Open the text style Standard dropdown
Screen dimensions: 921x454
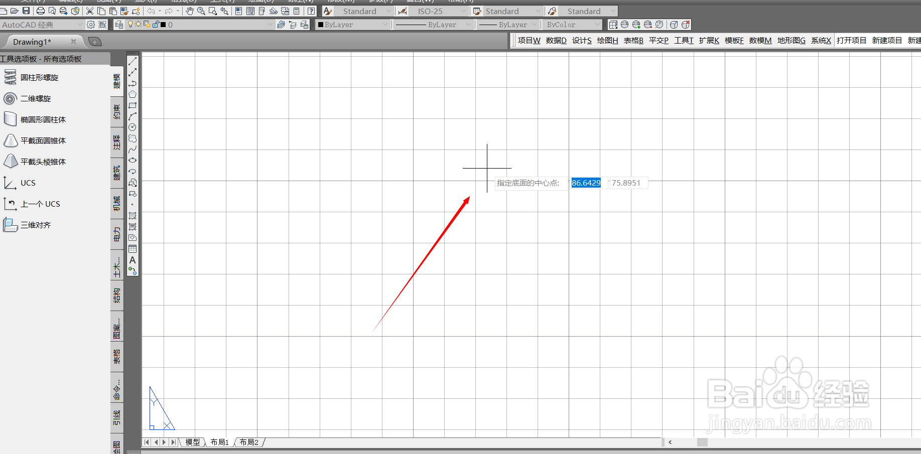click(x=364, y=11)
